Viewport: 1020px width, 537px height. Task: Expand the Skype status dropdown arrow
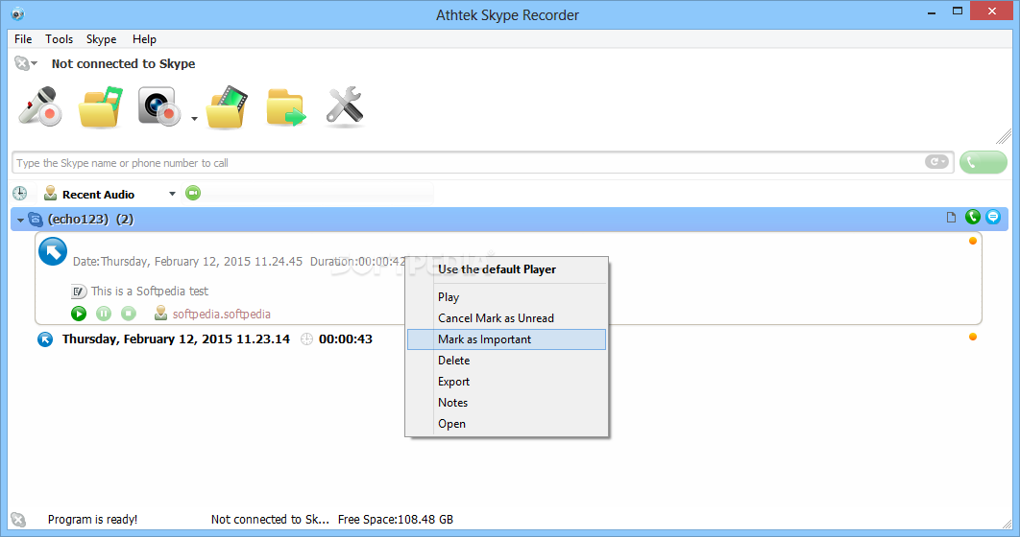35,63
